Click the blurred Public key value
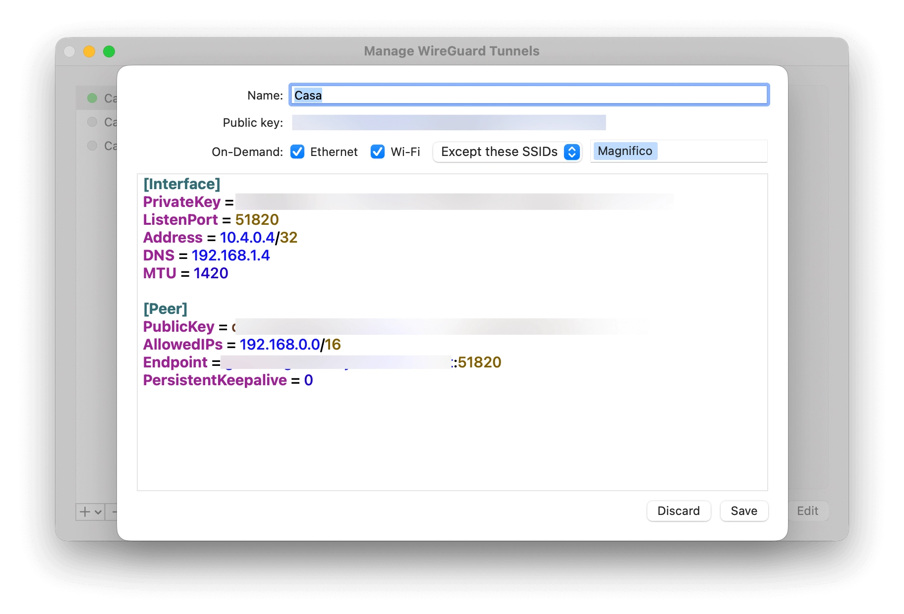904x614 pixels. pyautogui.click(x=449, y=122)
